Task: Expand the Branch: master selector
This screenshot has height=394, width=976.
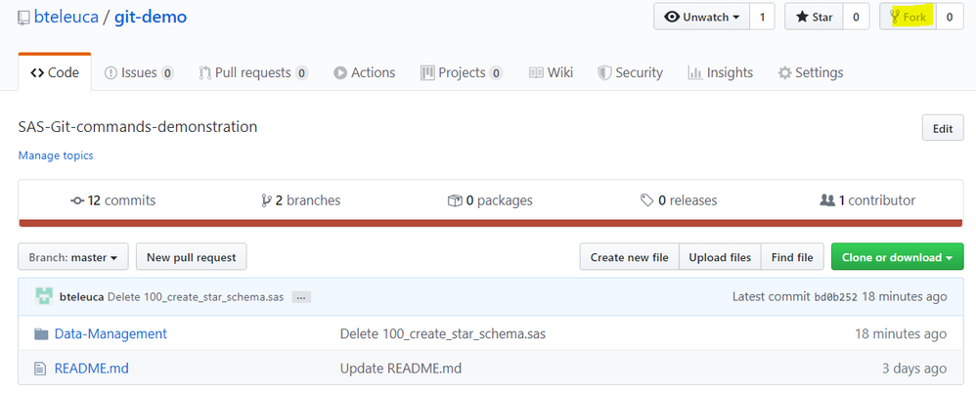Action: pyautogui.click(x=73, y=257)
